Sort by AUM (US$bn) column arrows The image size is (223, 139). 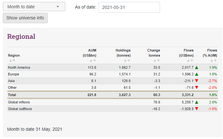pos(93,60)
